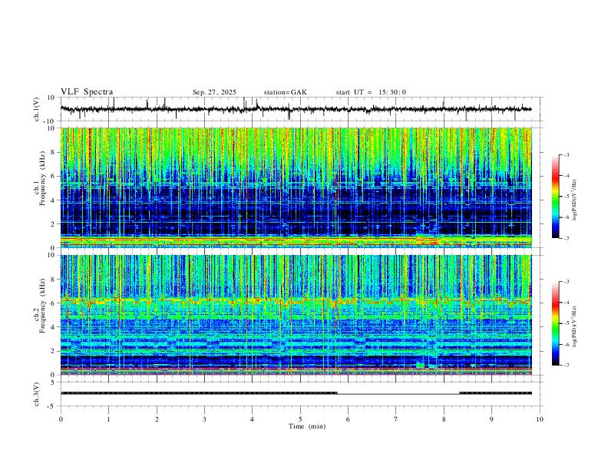This screenshot has width=608, height=470.
Task: Select the "start UT = 15:30:0" text
Action: (x=371, y=92)
